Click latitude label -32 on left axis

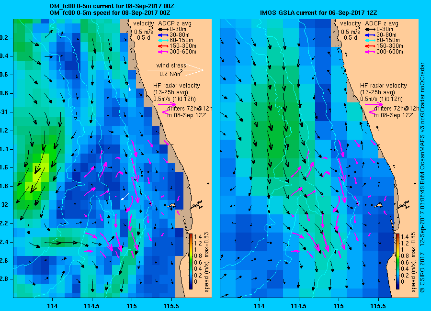click(x=4, y=205)
